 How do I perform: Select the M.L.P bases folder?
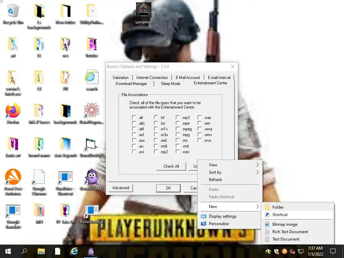[x=39, y=114]
